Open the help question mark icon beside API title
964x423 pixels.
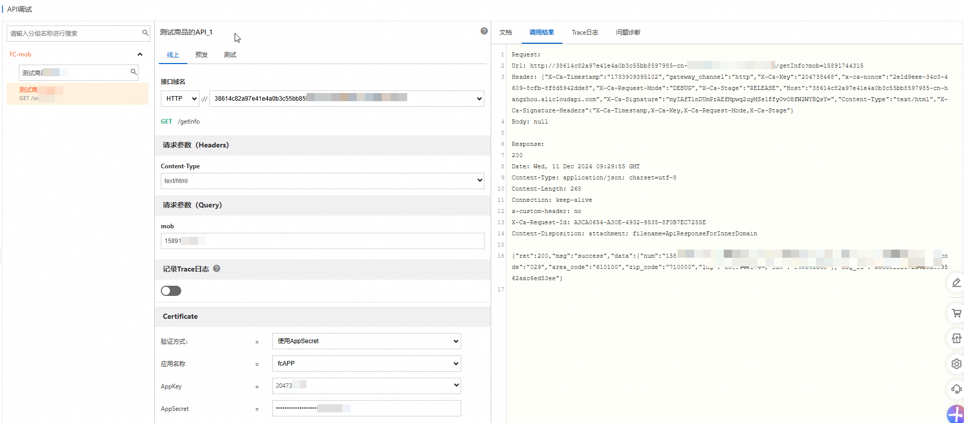point(484,31)
